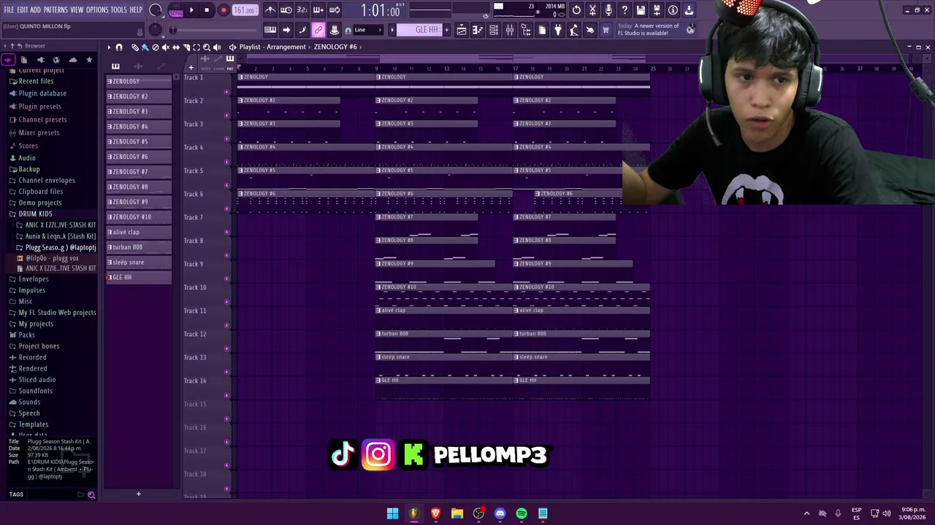935x525 pixels.
Task: Select the turban 808 pattern
Action: (x=140, y=247)
